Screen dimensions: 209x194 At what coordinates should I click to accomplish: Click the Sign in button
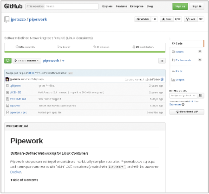[x=197, y=6]
